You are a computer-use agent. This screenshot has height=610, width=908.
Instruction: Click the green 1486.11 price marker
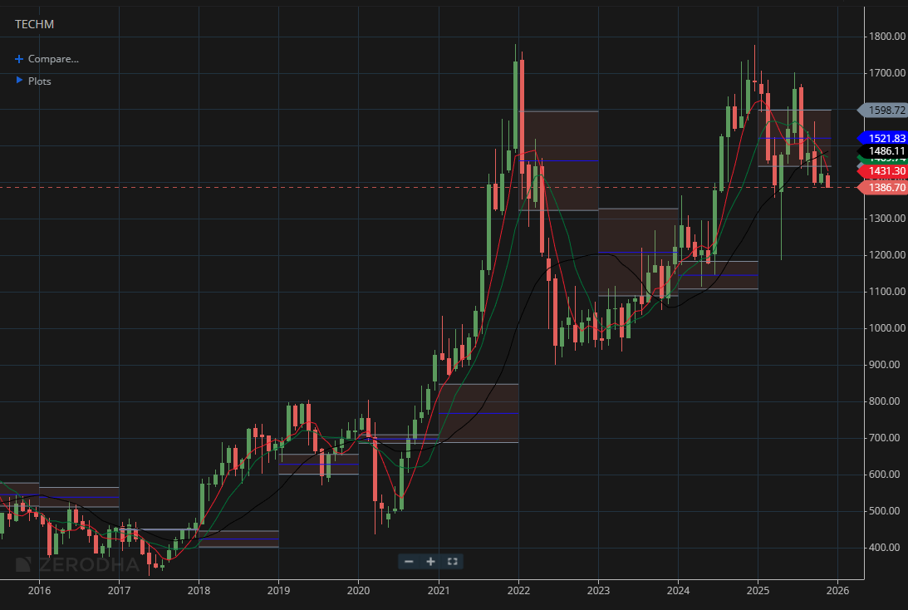pyautogui.click(x=883, y=151)
